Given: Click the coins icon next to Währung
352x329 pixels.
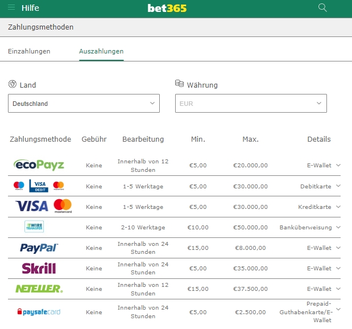Looking at the screenshot, I should [179, 83].
